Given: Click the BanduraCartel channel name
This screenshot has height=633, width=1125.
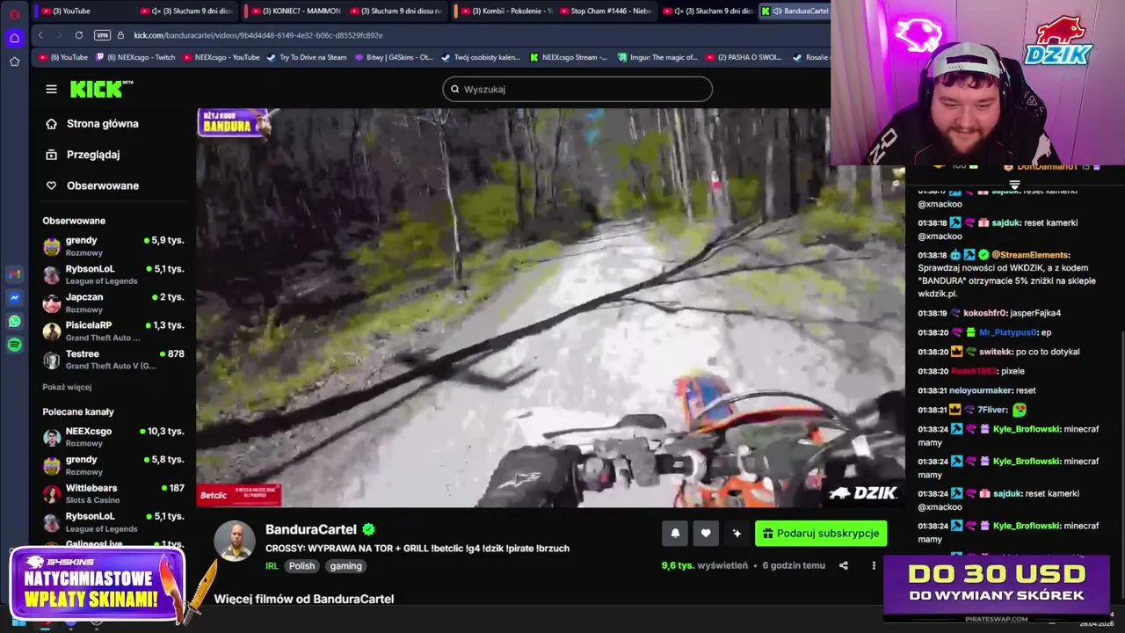Looking at the screenshot, I should [311, 529].
